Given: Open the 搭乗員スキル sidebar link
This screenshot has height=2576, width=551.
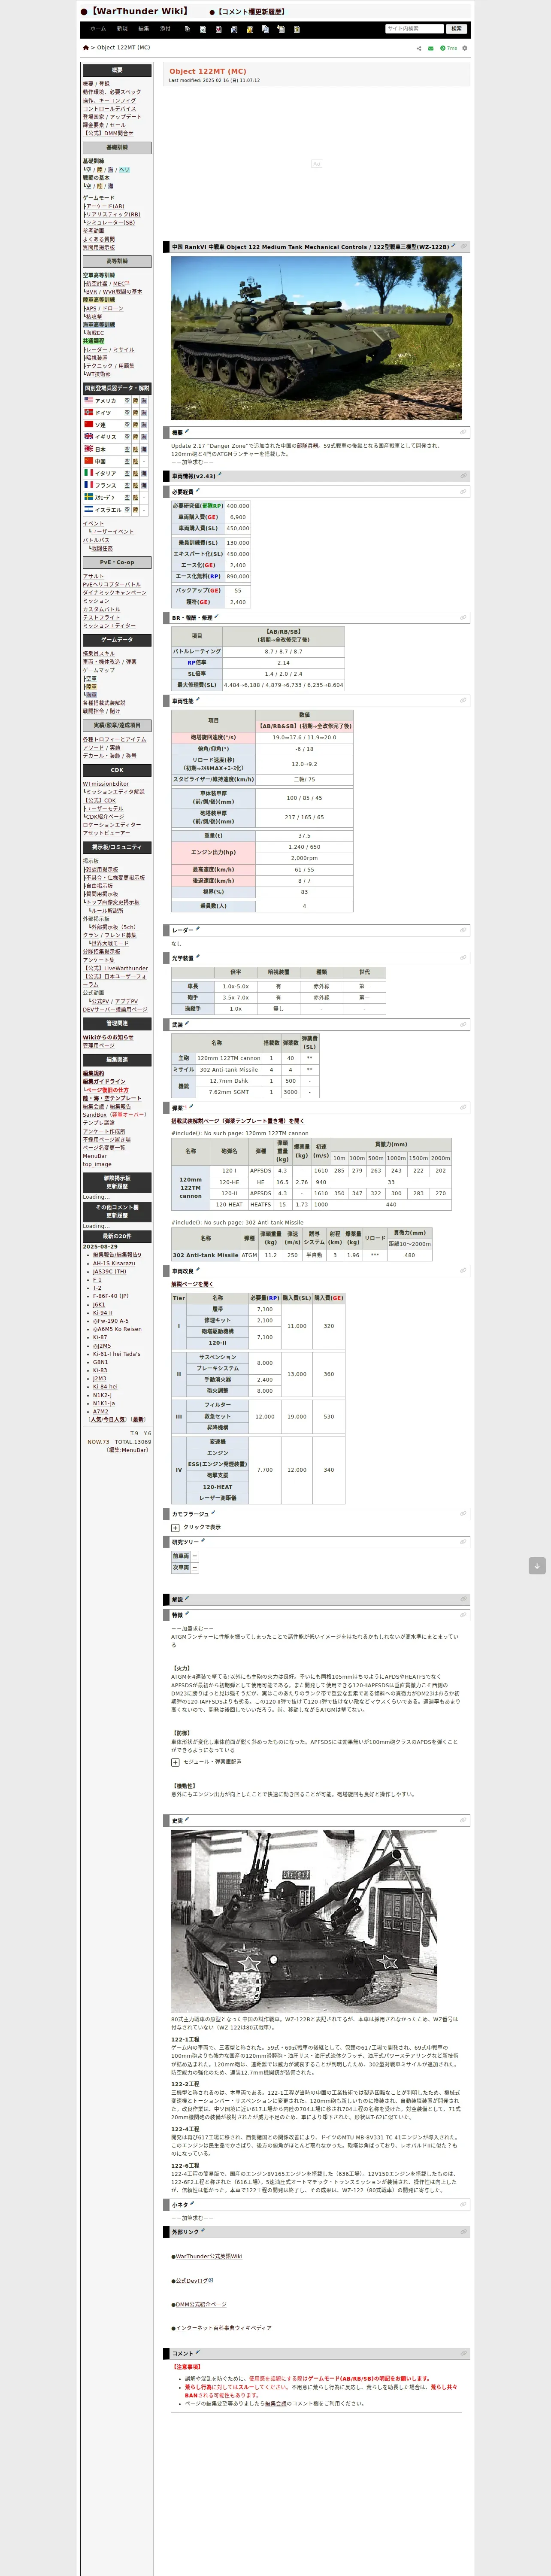Looking at the screenshot, I should (99, 653).
